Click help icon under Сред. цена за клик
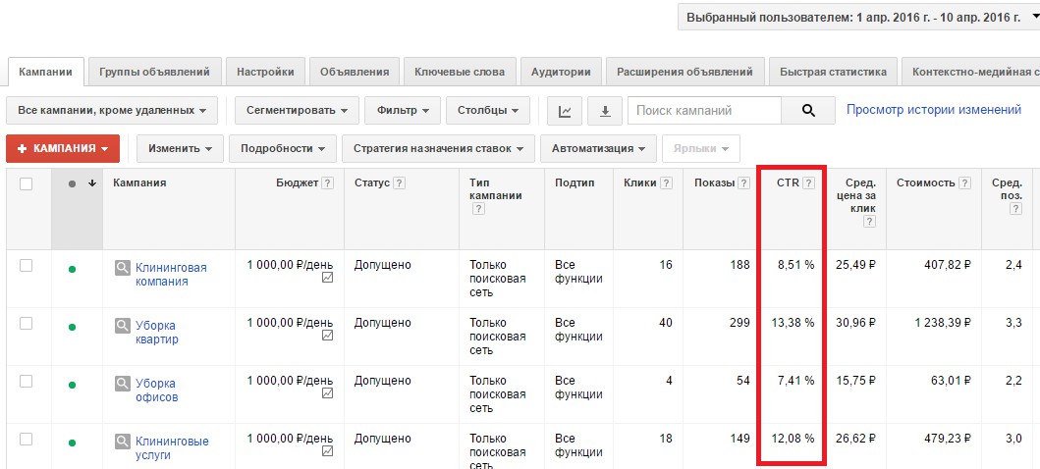Image resolution: width=1040 pixels, height=469 pixels. point(869,222)
